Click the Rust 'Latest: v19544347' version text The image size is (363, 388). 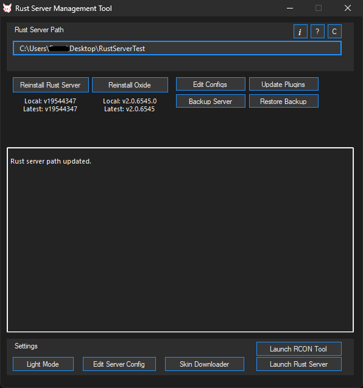(51, 109)
